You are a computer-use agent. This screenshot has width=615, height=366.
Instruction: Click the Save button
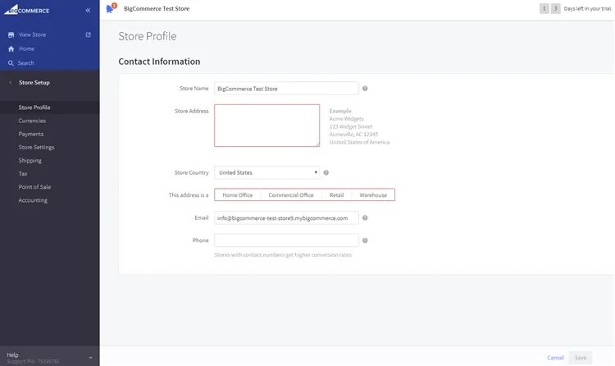[581, 358]
